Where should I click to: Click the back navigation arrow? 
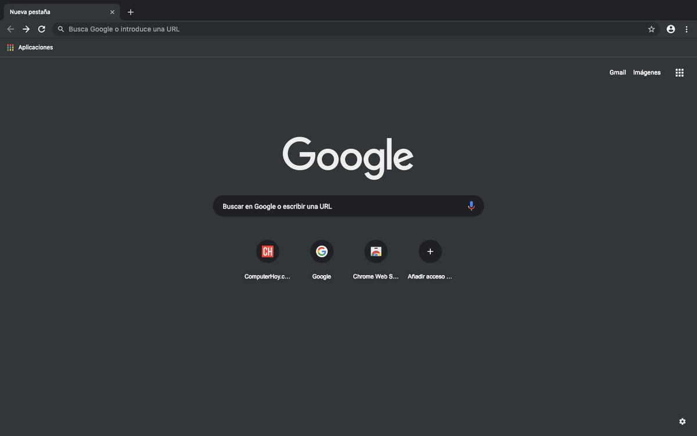click(10, 28)
